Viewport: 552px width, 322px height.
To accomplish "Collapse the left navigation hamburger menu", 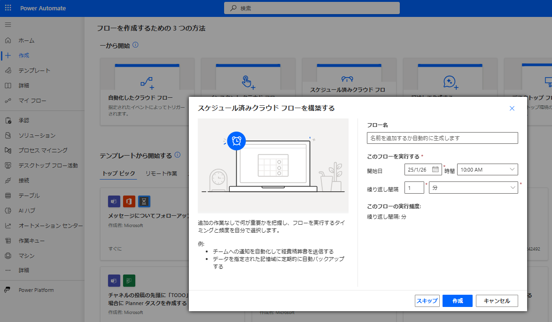I will coord(8,24).
